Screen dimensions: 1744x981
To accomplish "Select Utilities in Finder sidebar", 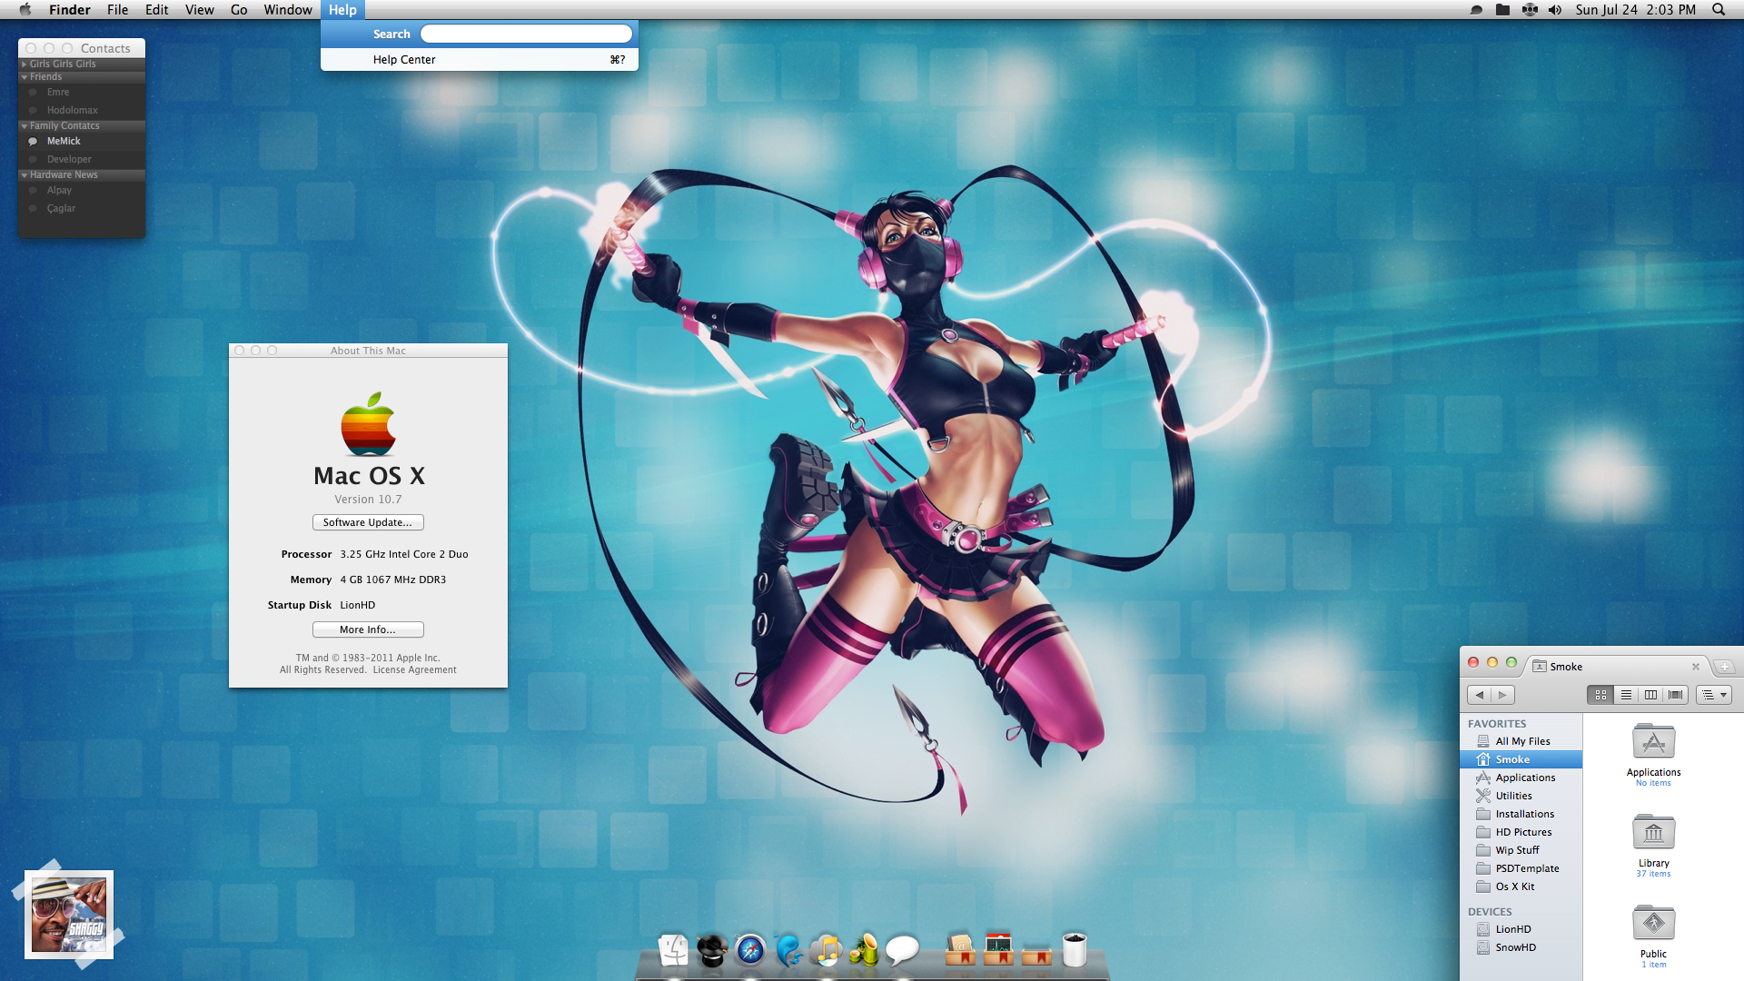I will [x=1521, y=796].
